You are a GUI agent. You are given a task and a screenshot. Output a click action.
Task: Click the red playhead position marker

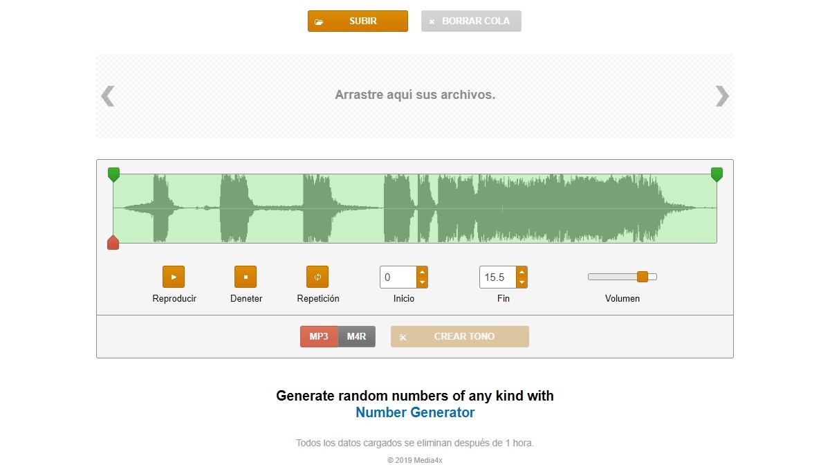[113, 242]
